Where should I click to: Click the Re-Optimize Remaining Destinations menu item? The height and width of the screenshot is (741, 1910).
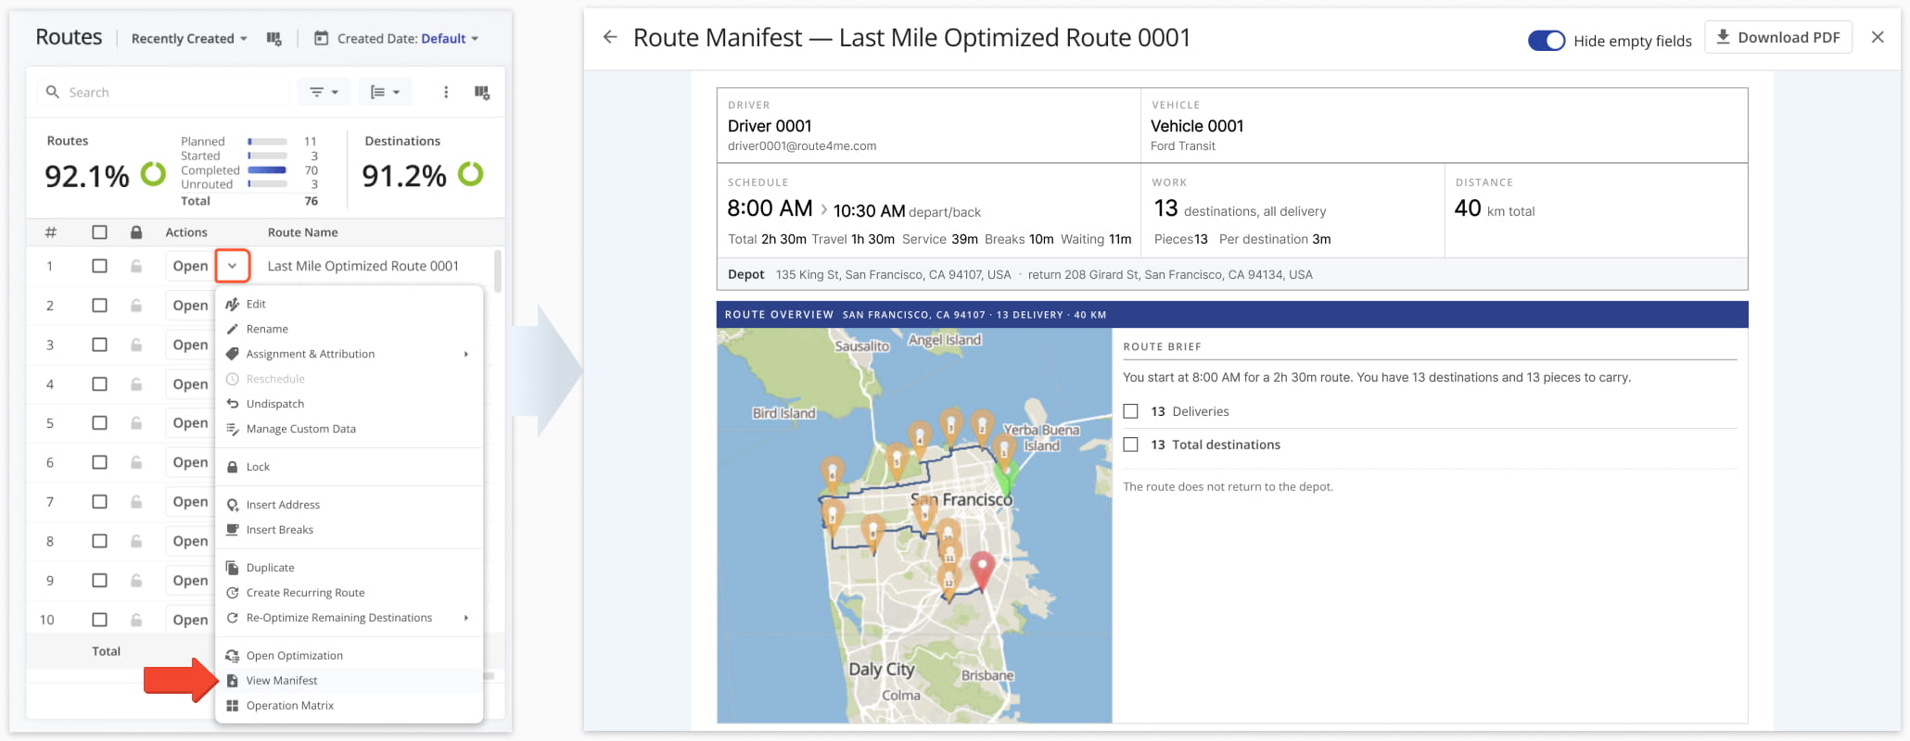point(349,618)
